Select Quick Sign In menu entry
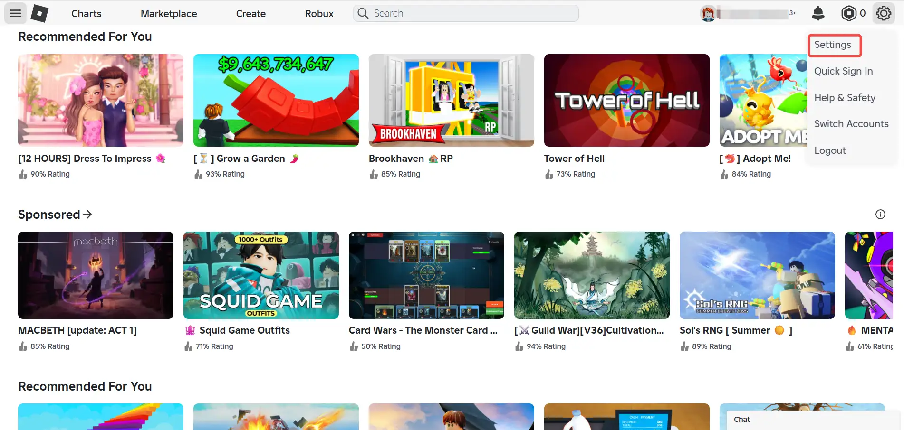Viewport: 904px width, 430px height. pos(843,71)
